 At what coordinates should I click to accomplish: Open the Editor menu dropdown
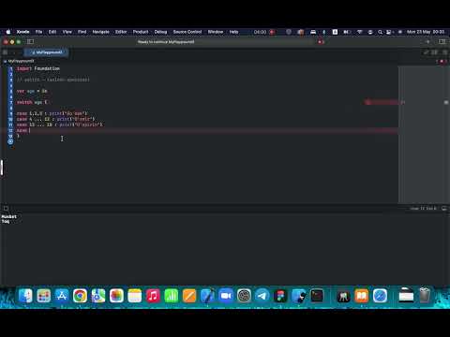[x=121, y=32]
